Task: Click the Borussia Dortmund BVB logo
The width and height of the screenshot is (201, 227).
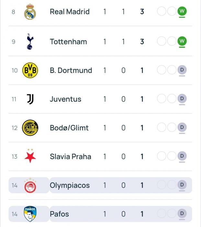Action: 30,70
